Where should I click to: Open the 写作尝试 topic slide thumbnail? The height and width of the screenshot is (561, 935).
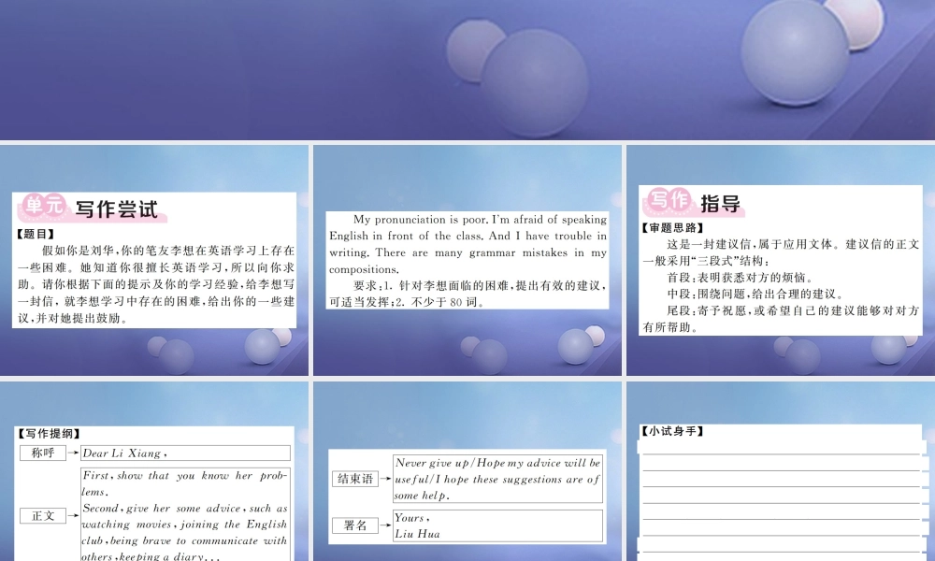154,260
